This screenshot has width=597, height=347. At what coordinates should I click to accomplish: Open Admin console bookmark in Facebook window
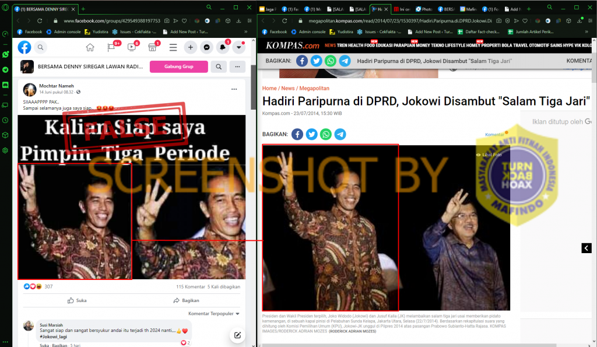click(x=64, y=32)
